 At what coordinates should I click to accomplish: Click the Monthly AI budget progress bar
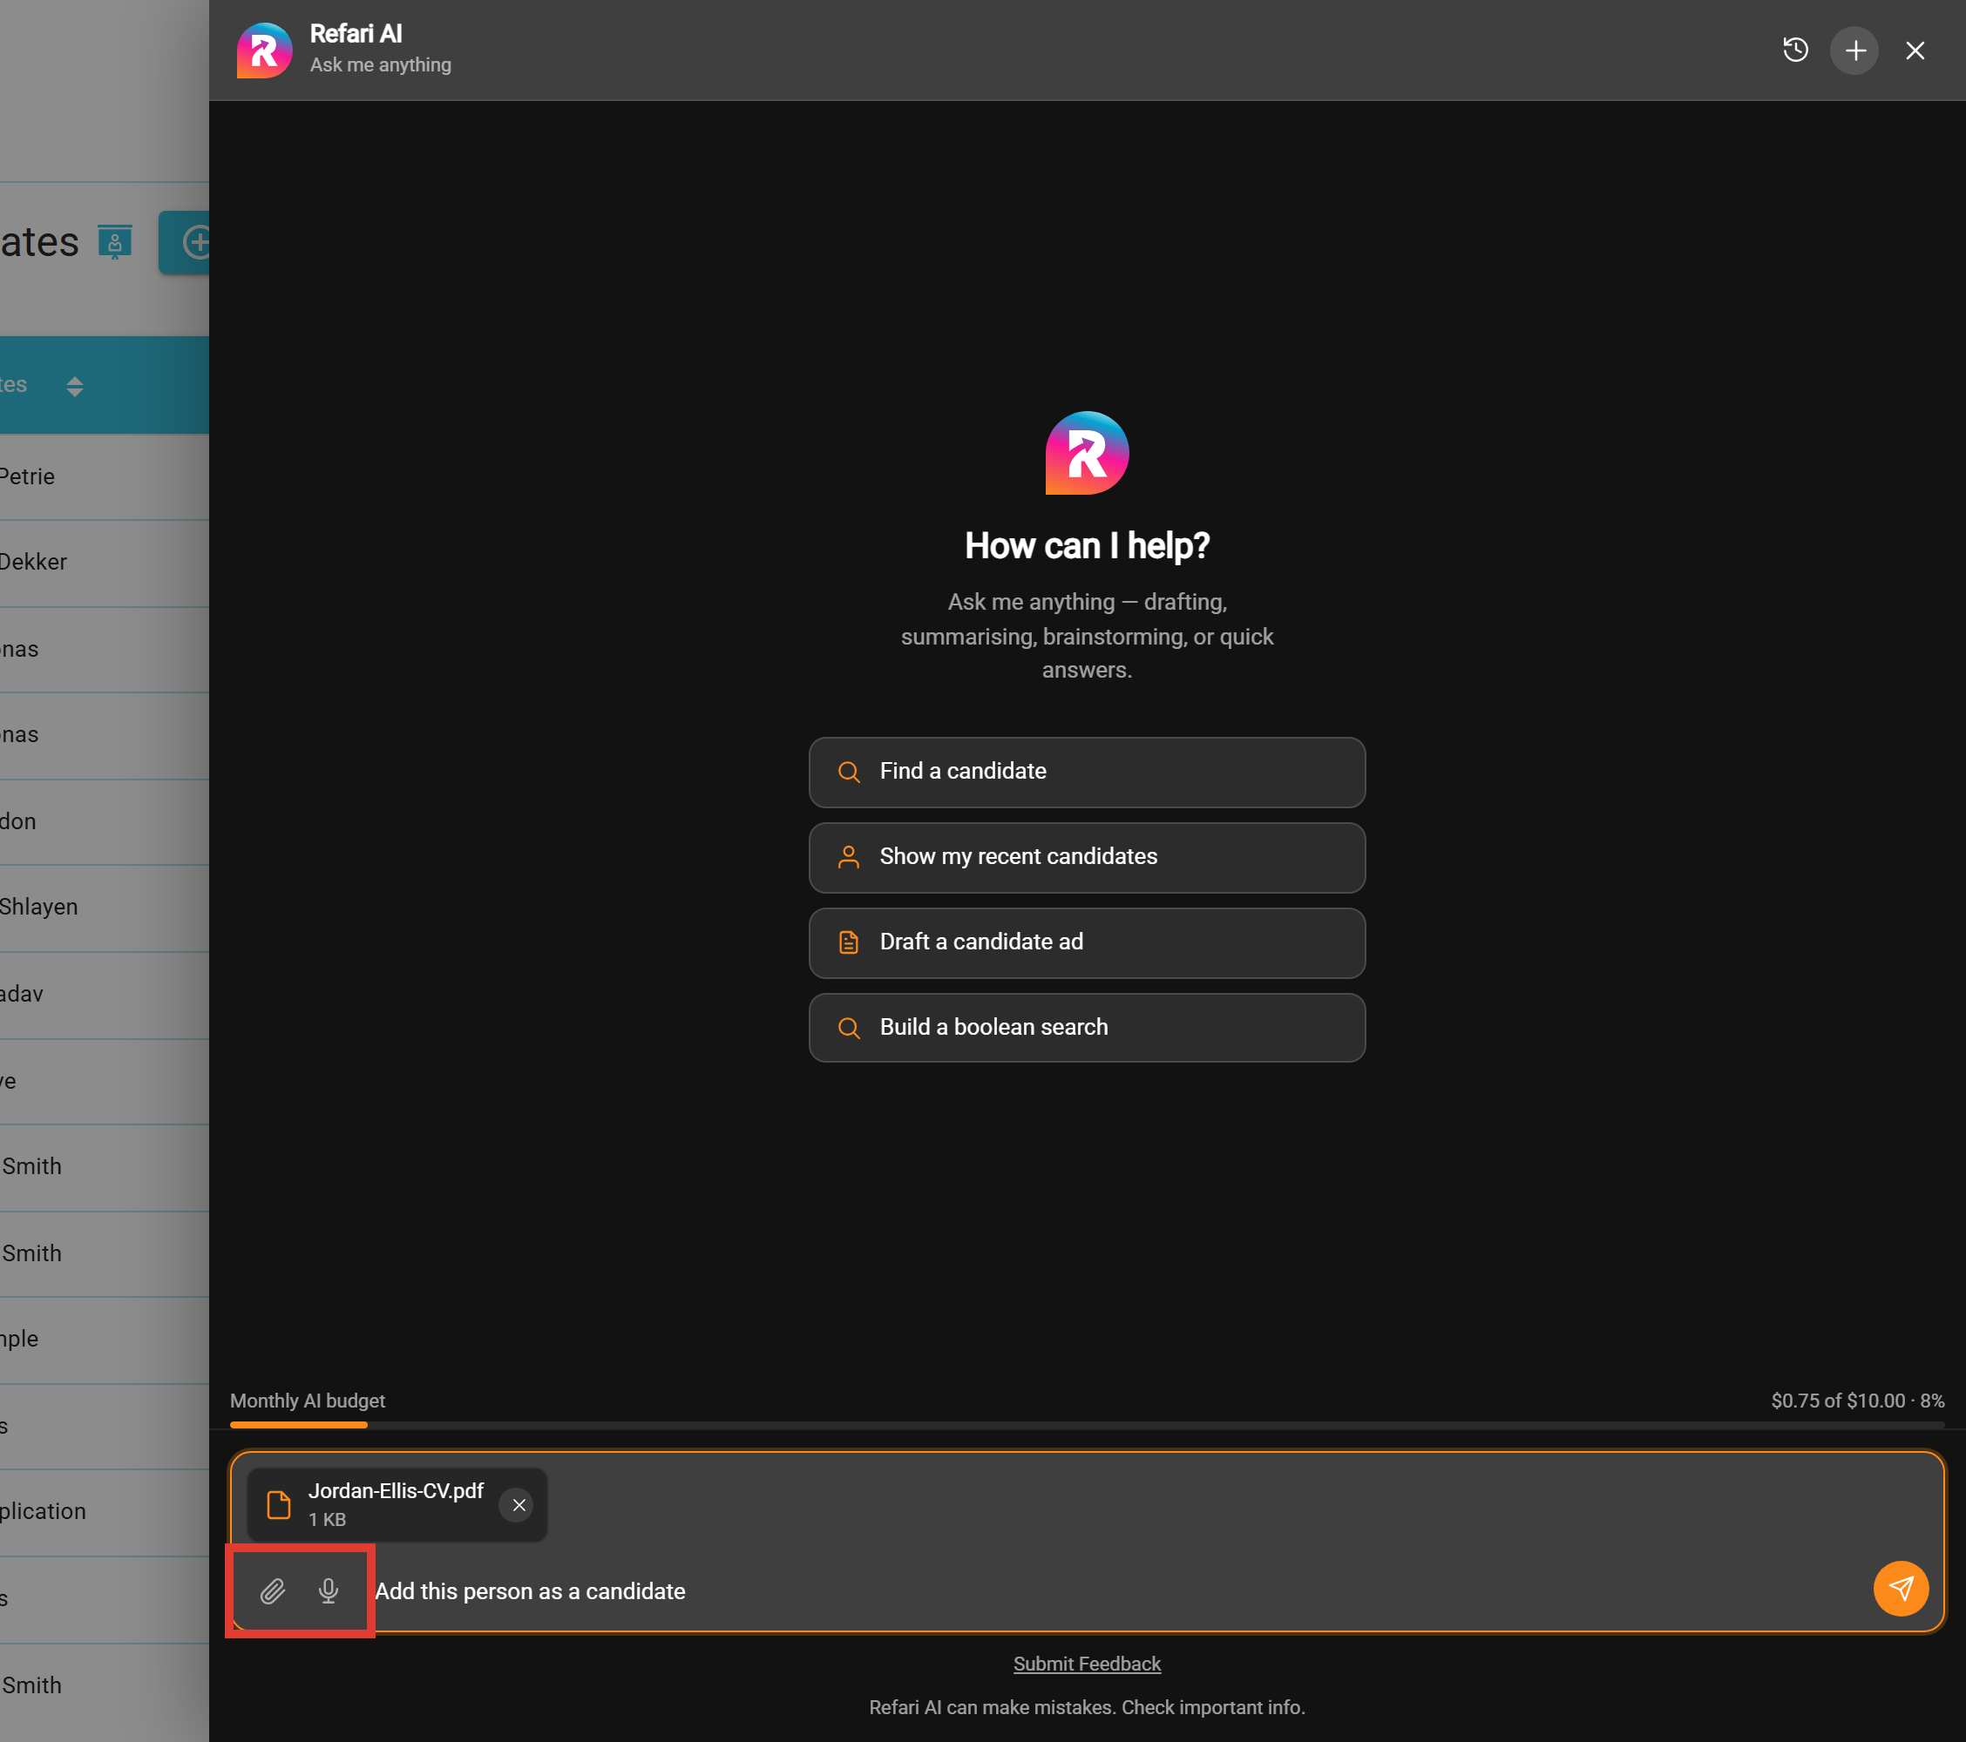(1087, 1425)
